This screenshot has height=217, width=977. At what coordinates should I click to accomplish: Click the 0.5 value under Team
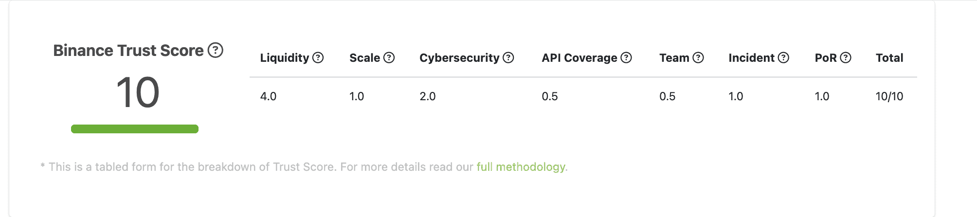click(667, 96)
